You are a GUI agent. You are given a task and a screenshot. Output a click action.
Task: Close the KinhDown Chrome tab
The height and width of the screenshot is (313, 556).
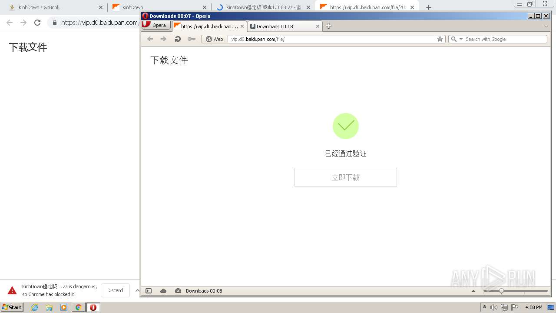pyautogui.click(x=205, y=7)
